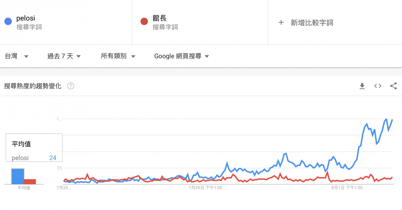Click the pelosi average value 24

52,158
